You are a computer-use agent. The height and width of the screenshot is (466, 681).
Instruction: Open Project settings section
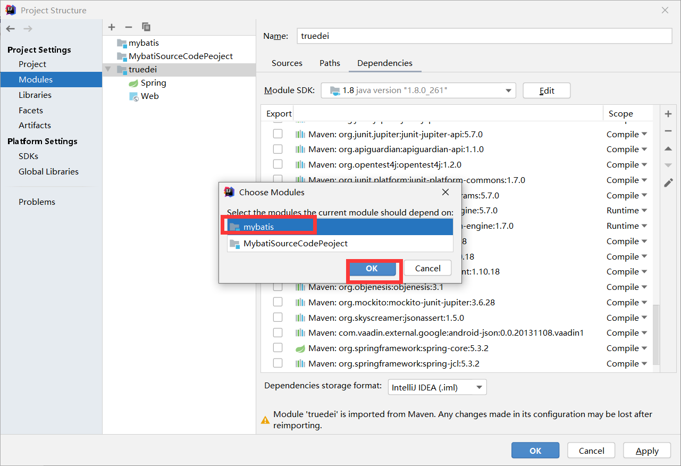32,64
